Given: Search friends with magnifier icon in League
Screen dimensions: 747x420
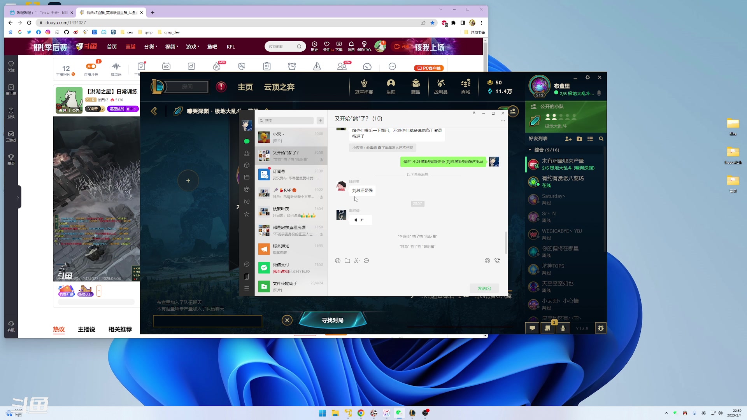Looking at the screenshot, I should tap(601, 139).
